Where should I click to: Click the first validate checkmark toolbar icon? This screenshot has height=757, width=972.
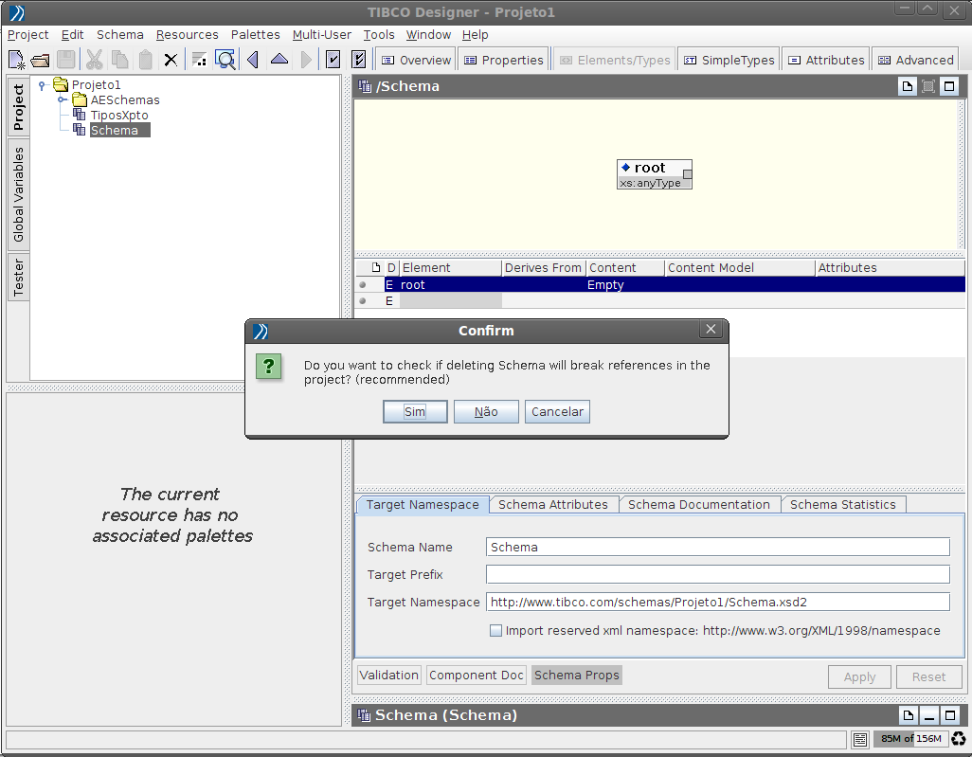333,60
